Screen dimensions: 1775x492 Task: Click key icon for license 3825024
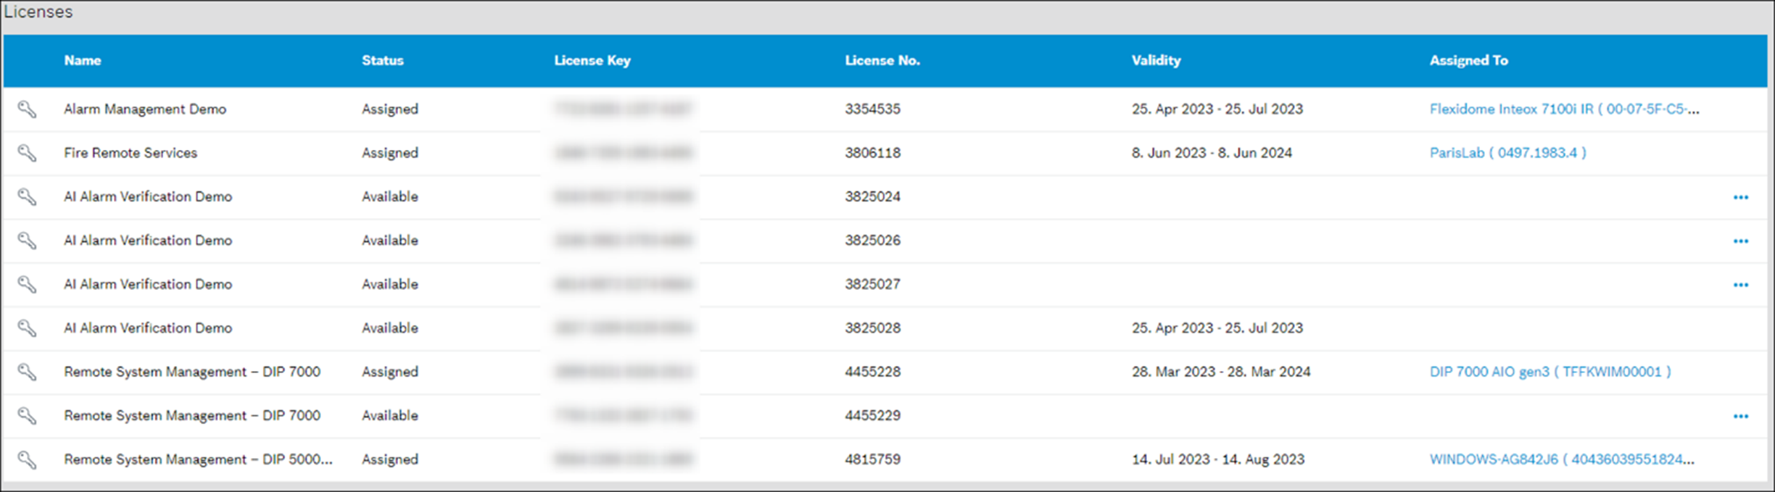pyautogui.click(x=27, y=197)
